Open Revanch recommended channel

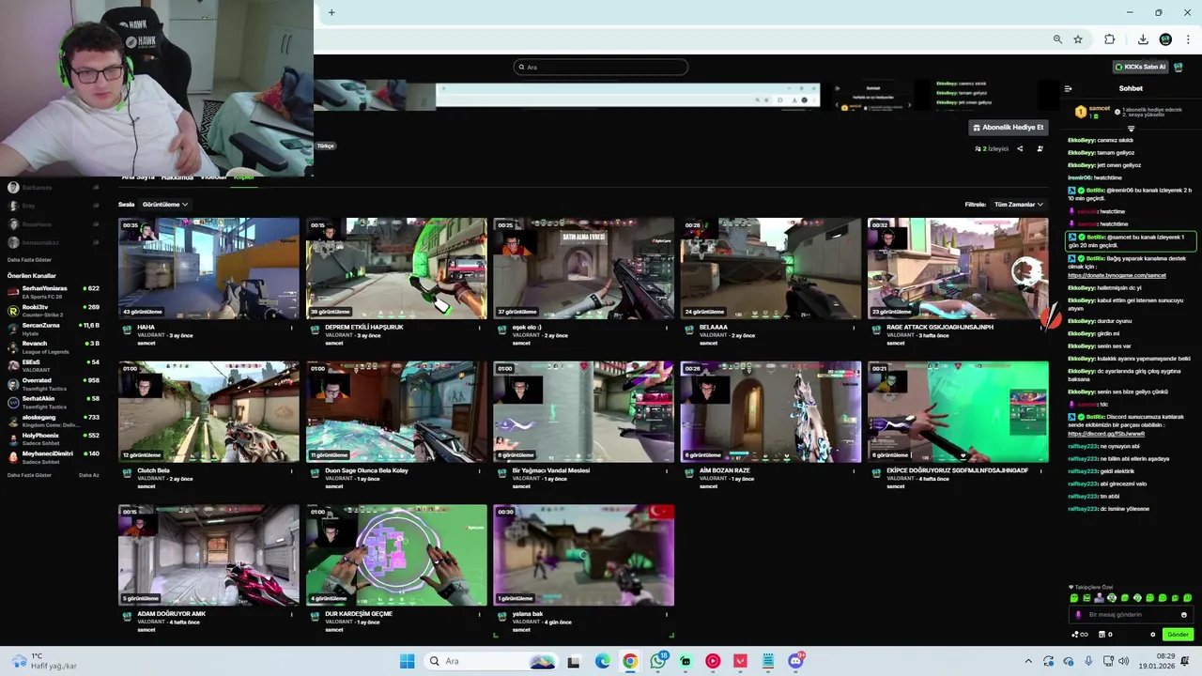click(x=54, y=346)
